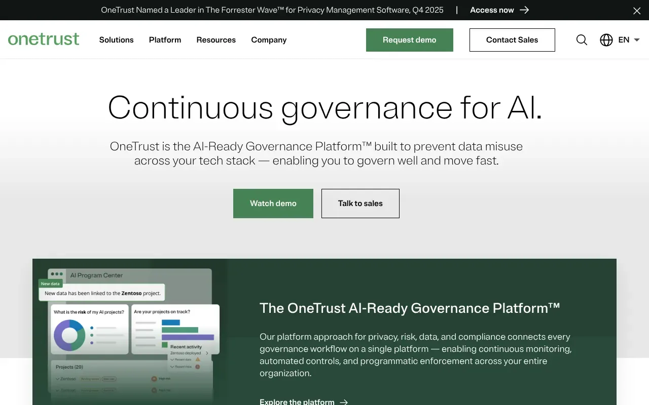Image resolution: width=649 pixels, height=405 pixels.
Task: Open the Resources menu
Action: pos(216,40)
